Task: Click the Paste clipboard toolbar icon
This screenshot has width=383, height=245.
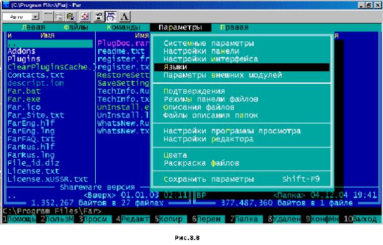Action: coord(71,17)
